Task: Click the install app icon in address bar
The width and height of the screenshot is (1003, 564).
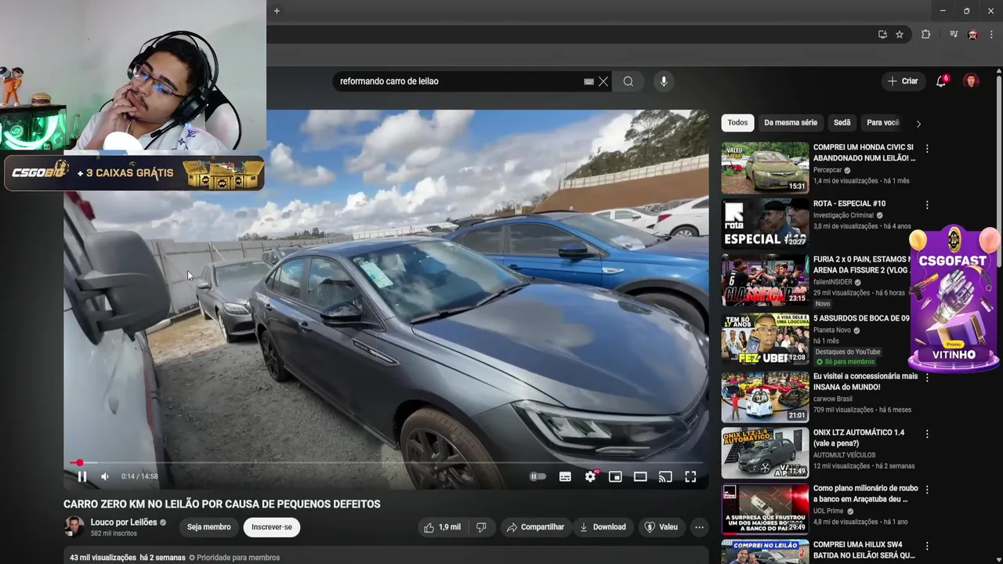Action: (882, 34)
